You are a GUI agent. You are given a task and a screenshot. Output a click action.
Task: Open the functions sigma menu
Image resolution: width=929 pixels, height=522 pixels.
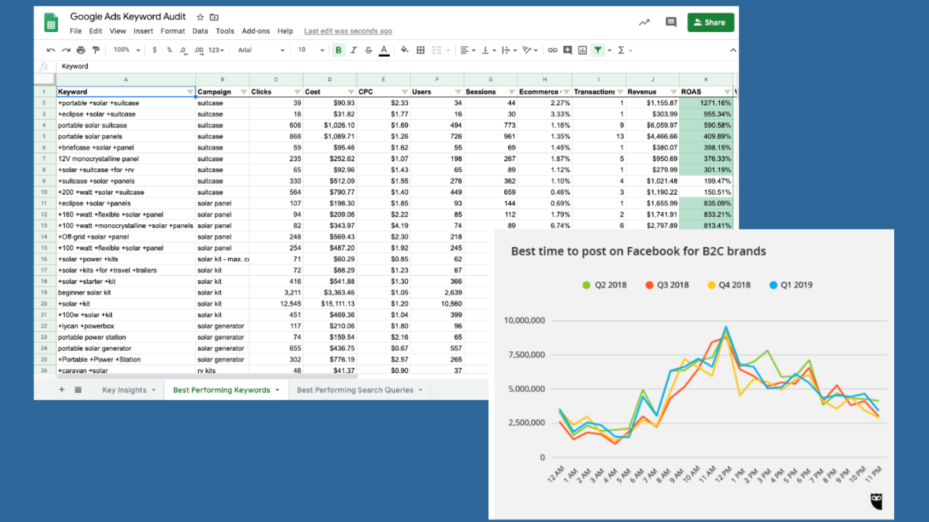click(x=624, y=50)
